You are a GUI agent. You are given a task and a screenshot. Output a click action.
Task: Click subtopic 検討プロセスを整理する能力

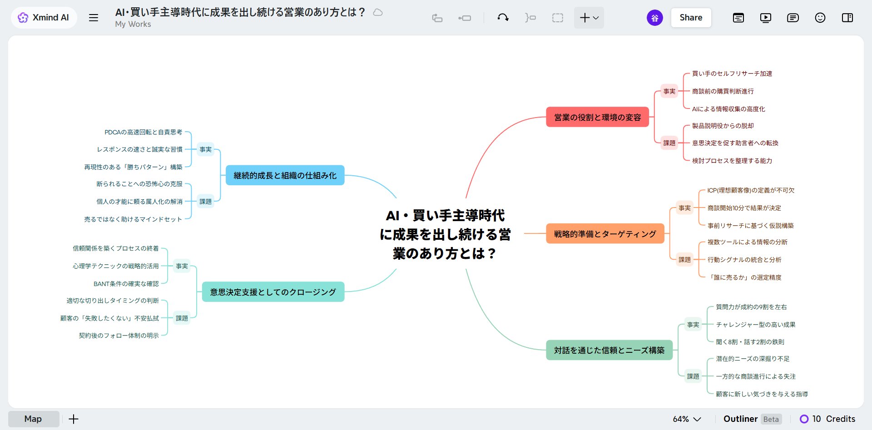point(732,161)
